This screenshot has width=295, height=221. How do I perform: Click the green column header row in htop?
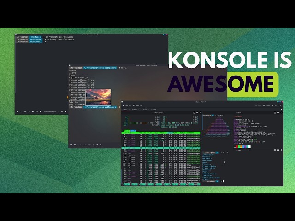tap(161, 133)
